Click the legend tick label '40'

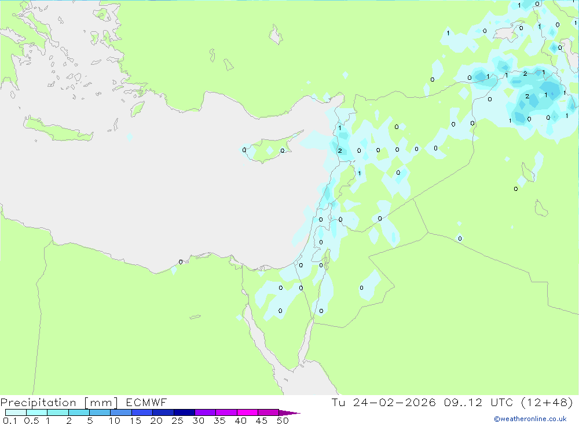coord(240,421)
